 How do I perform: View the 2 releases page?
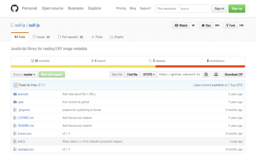point(157,61)
